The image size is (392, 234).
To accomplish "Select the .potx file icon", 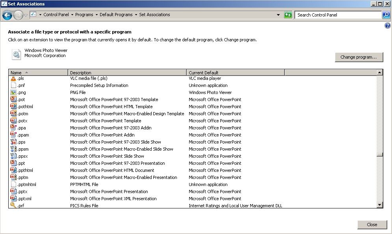I will click(x=13, y=120).
